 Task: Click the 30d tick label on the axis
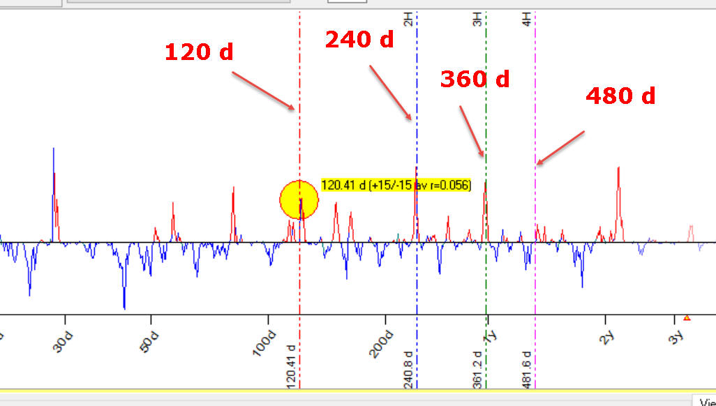click(63, 341)
